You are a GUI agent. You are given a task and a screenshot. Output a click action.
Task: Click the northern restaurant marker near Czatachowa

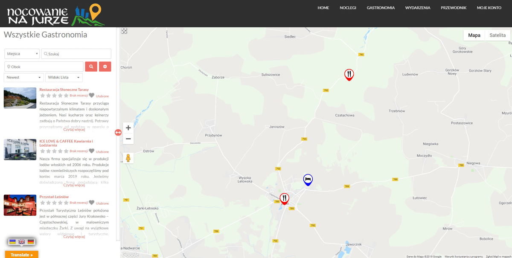tap(349, 75)
